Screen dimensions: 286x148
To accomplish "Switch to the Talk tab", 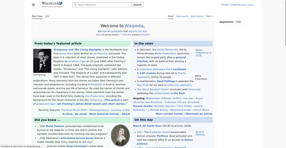I will (x=47, y=16).
